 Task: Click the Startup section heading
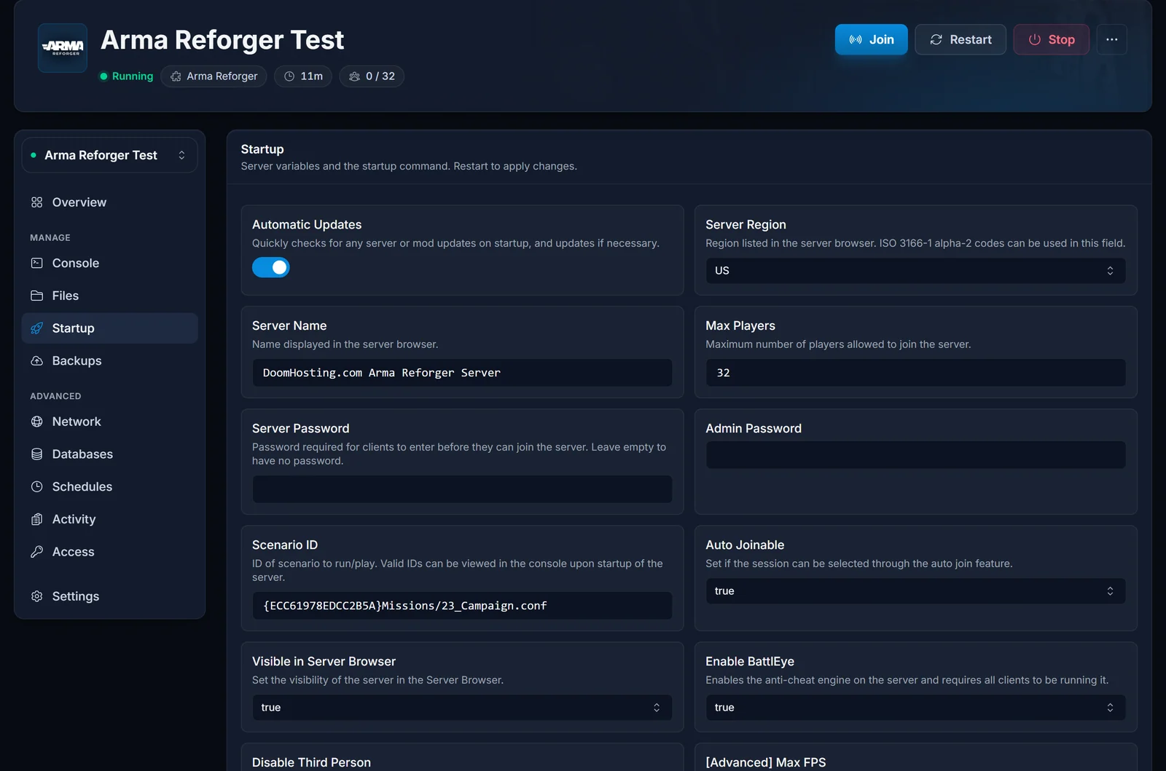[x=262, y=149]
